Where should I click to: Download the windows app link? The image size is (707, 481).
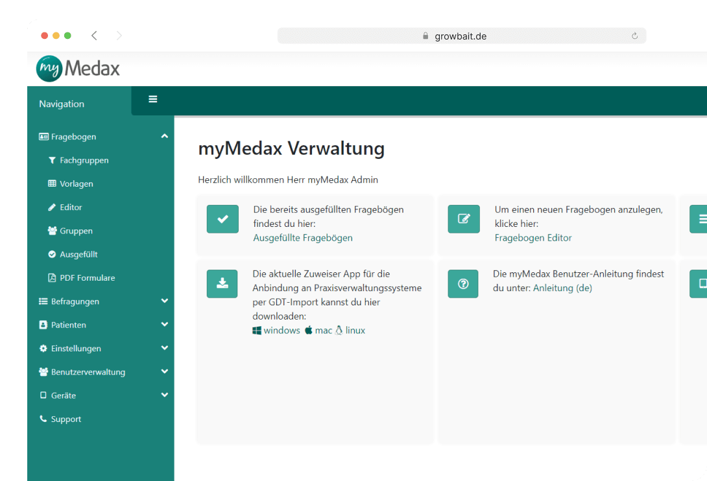(282, 331)
